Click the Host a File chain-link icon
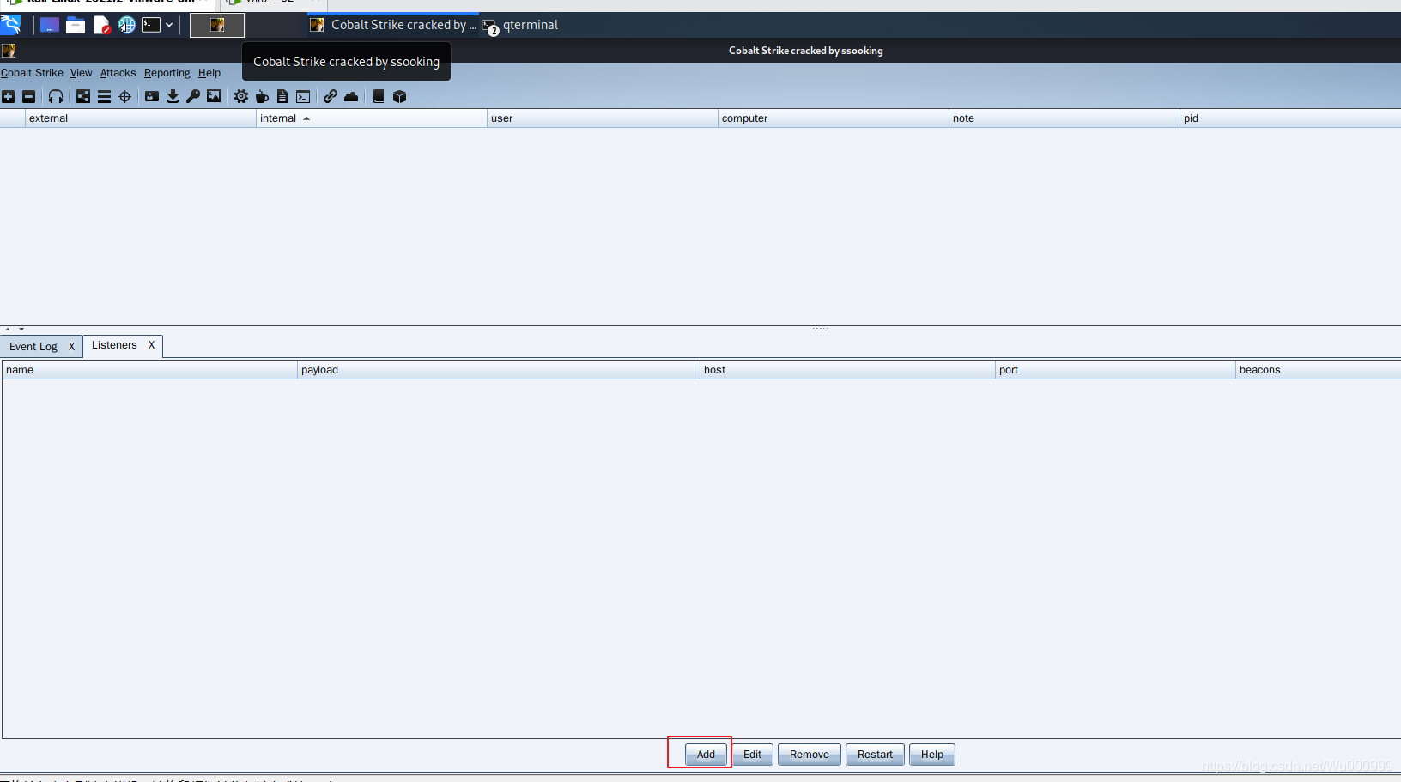The image size is (1401, 782). click(331, 97)
